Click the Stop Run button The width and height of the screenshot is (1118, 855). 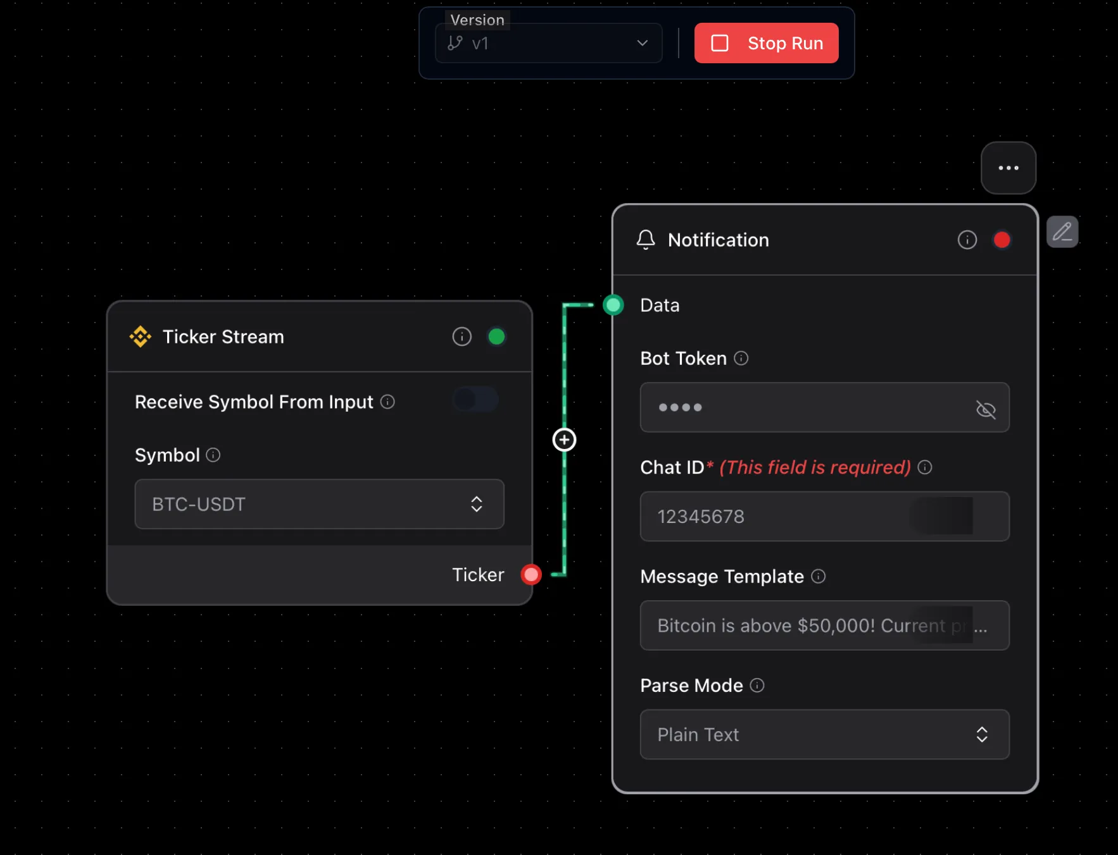pyautogui.click(x=766, y=43)
